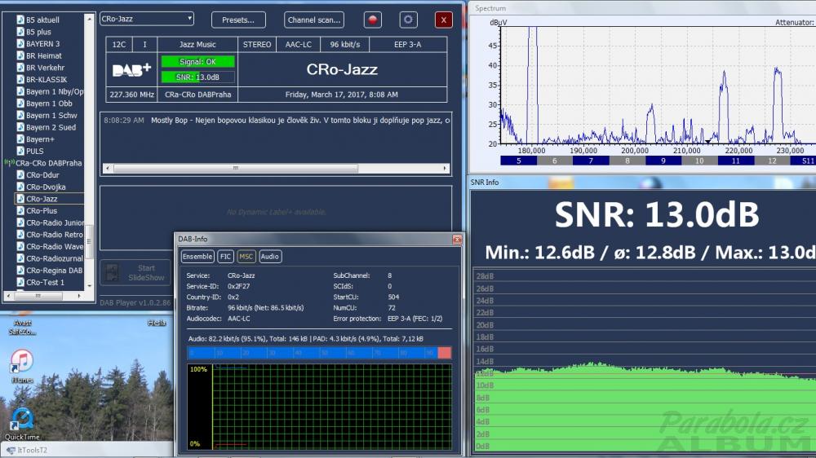This screenshot has width=816, height=458.
Task: Click the Start SlideShow button
Action: [x=135, y=272]
